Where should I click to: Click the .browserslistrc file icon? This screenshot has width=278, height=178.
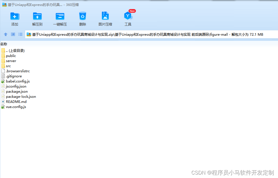pyautogui.click(x=3, y=71)
